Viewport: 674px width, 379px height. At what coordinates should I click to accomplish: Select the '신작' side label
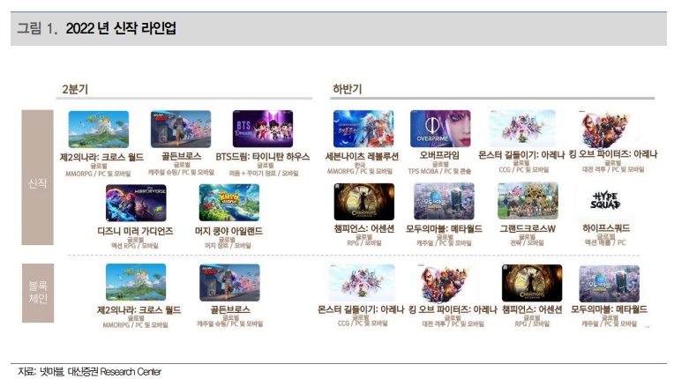[37, 177]
